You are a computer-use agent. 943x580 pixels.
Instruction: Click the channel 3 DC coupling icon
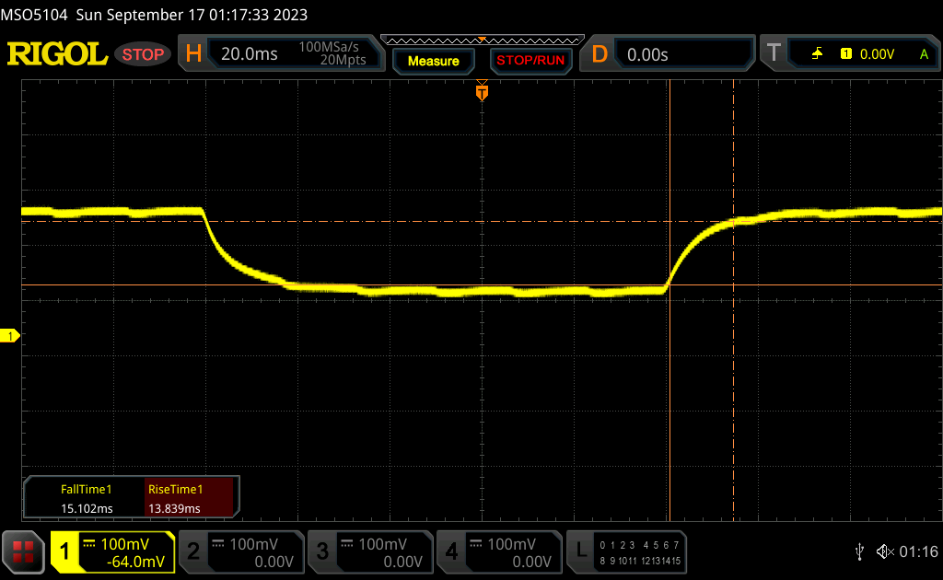347,543
